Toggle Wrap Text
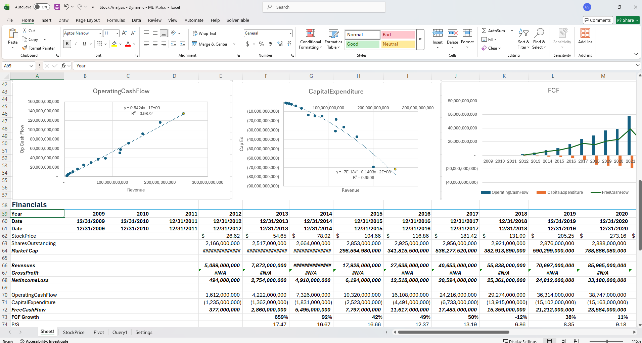This screenshot has width=642, height=343. pyautogui.click(x=204, y=33)
